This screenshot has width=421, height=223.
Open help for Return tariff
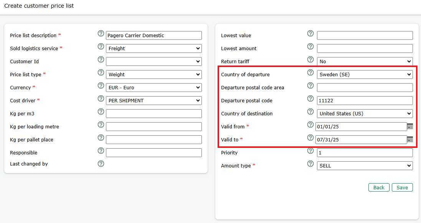[x=310, y=59]
